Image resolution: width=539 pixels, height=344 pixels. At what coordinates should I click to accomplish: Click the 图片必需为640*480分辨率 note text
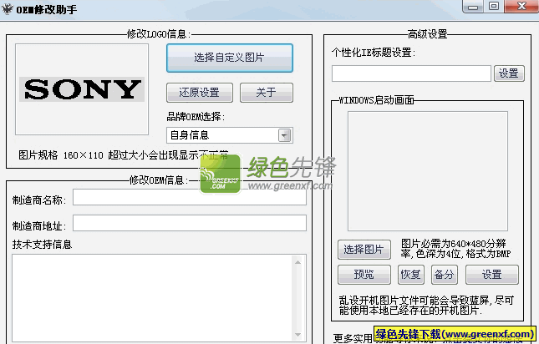(455, 249)
